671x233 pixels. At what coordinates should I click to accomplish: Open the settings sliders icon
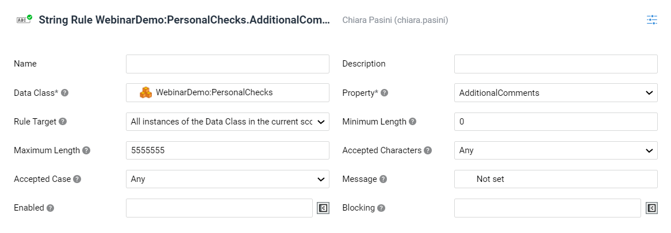(x=652, y=20)
